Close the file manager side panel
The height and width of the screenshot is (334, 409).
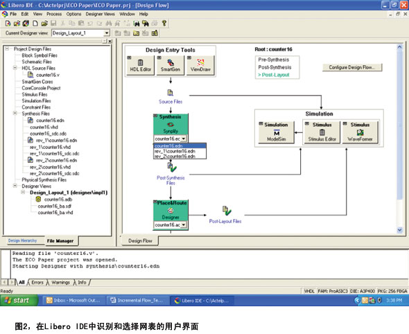point(110,41)
